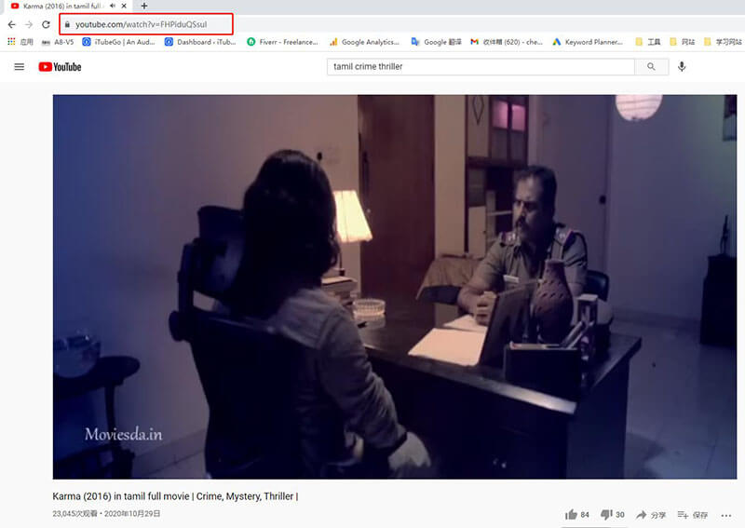The image size is (745, 528).
Task: Click the video player to pause playback
Action: coord(394,287)
